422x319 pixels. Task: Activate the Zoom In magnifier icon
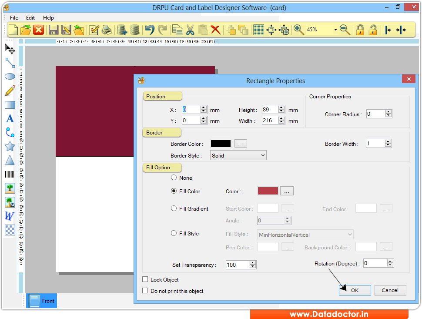(298, 30)
